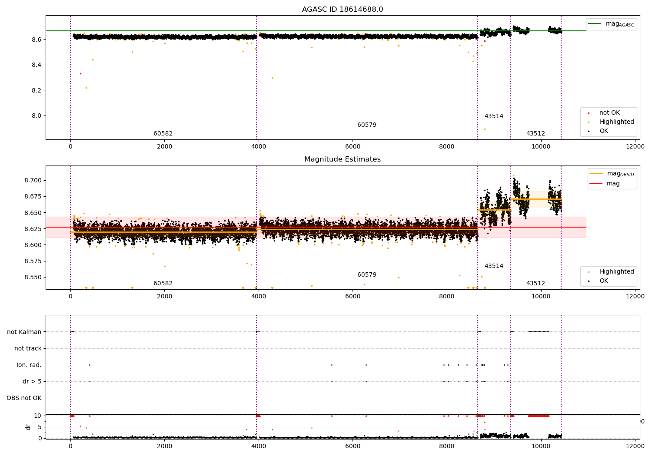
Task: Select the mag OBSID legend entry
Action: point(612,174)
